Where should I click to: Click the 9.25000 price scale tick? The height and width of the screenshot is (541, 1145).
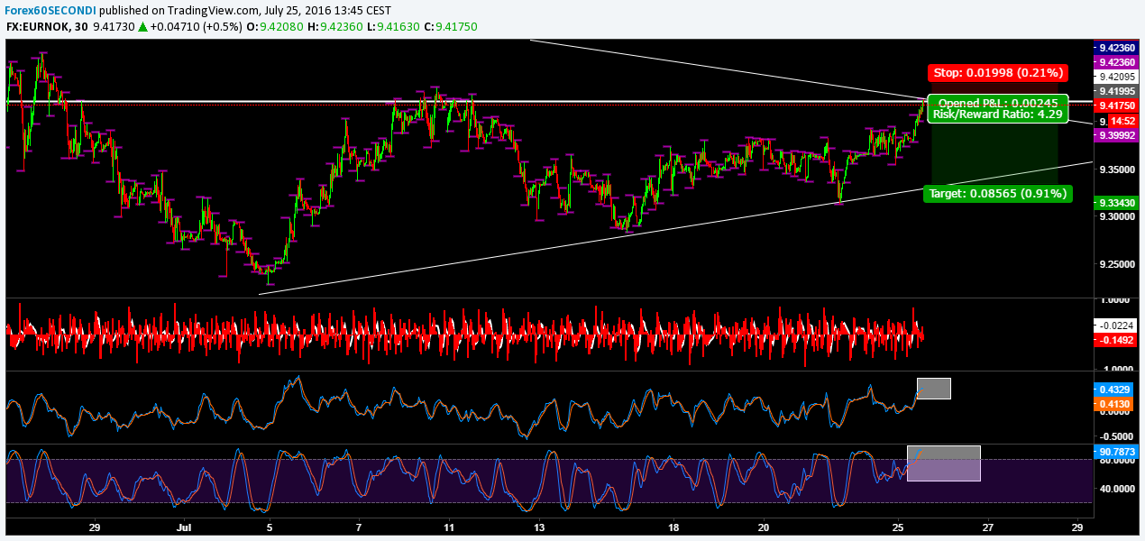(x=1115, y=263)
